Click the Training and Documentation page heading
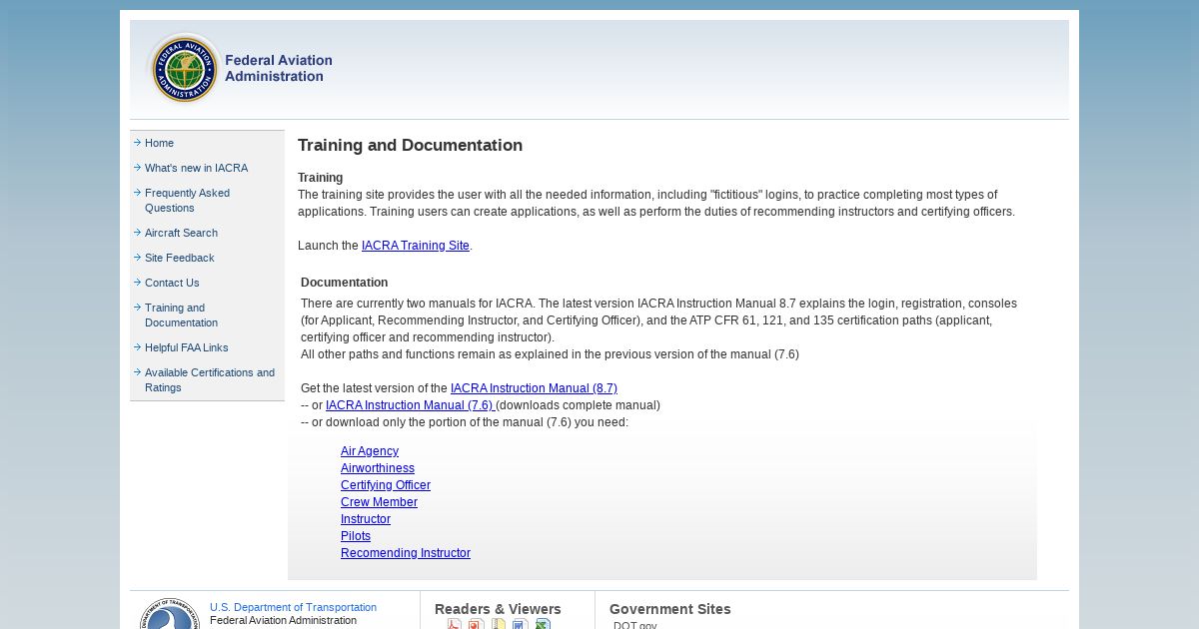 (x=410, y=146)
